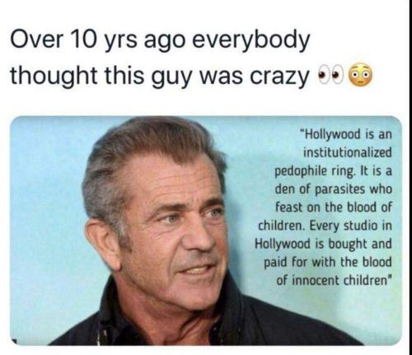The height and width of the screenshot is (355, 412).
Task: Open the embedded photo with quote
Action: click(206, 231)
